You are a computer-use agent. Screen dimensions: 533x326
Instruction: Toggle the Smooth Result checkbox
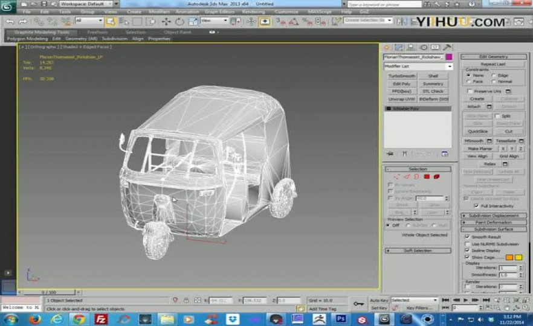click(467, 237)
